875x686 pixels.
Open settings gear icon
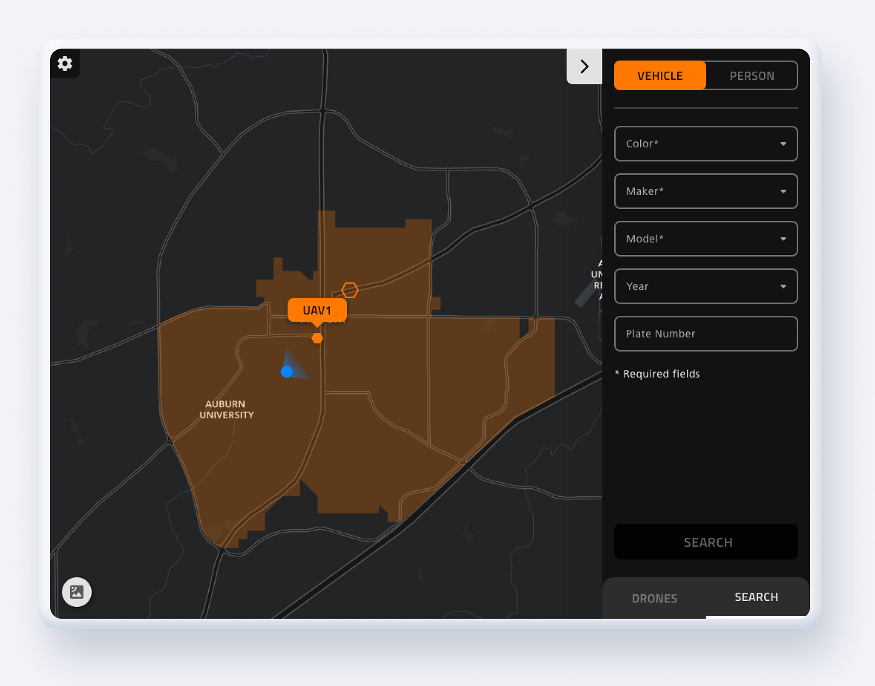click(x=65, y=63)
